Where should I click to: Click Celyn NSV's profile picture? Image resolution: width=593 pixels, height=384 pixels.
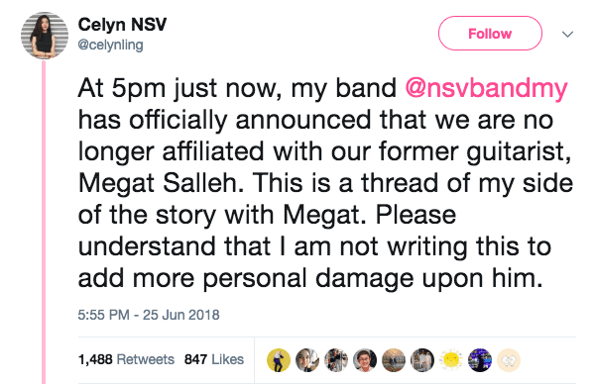[45, 35]
